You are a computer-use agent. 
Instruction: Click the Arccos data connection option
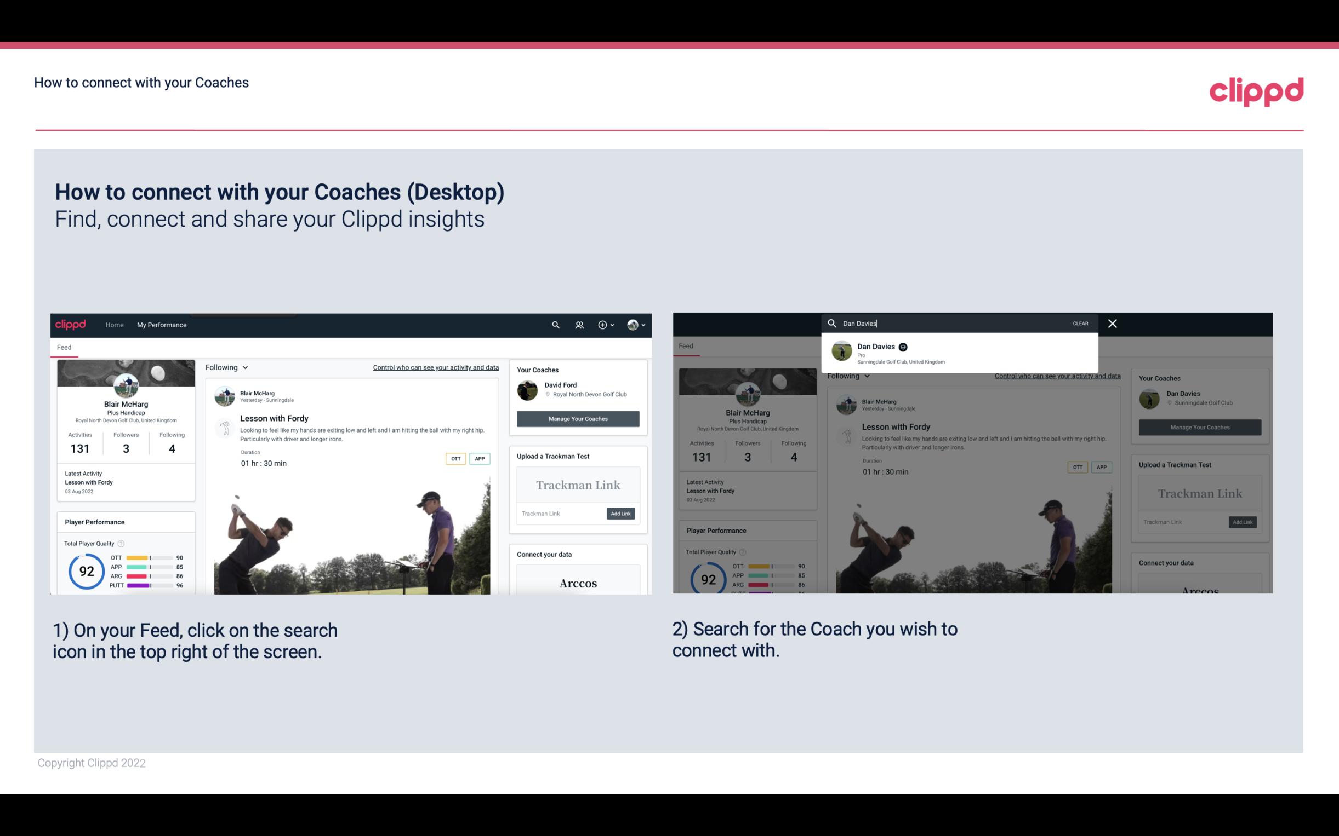point(578,583)
